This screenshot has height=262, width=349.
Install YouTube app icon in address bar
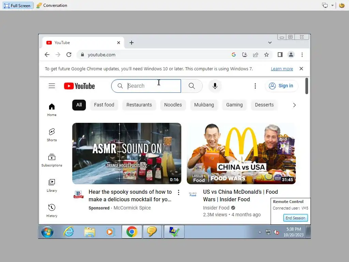pos(245,55)
